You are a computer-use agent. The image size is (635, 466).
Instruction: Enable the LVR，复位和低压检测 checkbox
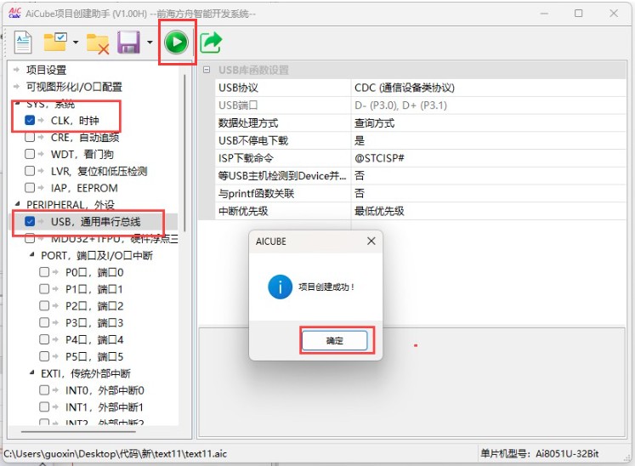[x=30, y=171]
